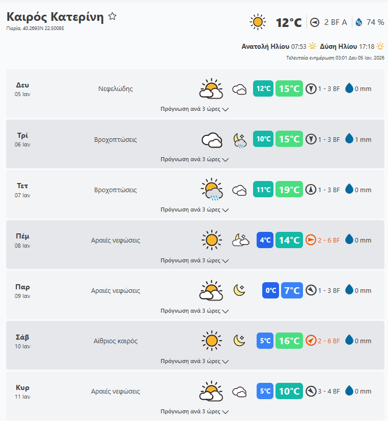Viewport: 388px width, 421px height.
Task: Click the Νεφελώδης description on Monday
Action: click(116, 89)
